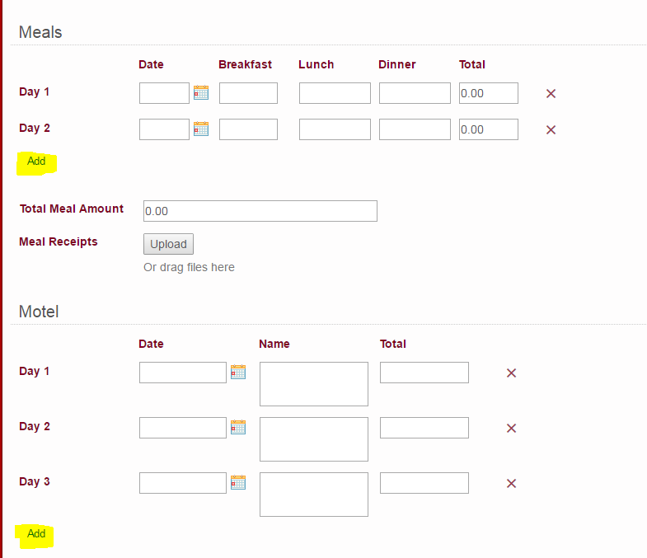Delete Meals Day 2 row

551,129
